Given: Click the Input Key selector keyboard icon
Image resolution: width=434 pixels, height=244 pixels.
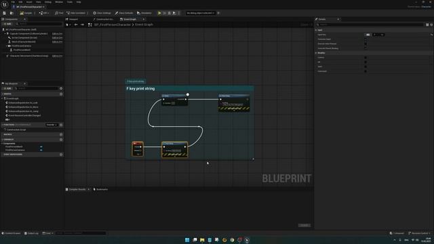Looking at the screenshot, I should tap(368, 35).
